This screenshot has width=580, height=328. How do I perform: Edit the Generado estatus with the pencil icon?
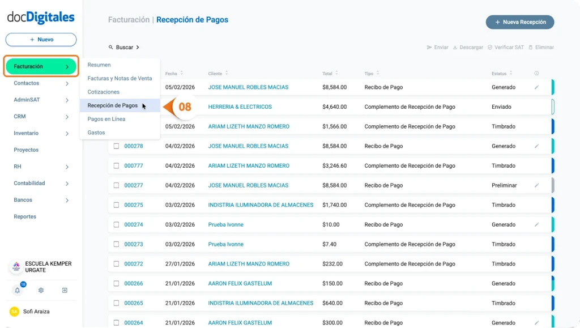point(536,87)
